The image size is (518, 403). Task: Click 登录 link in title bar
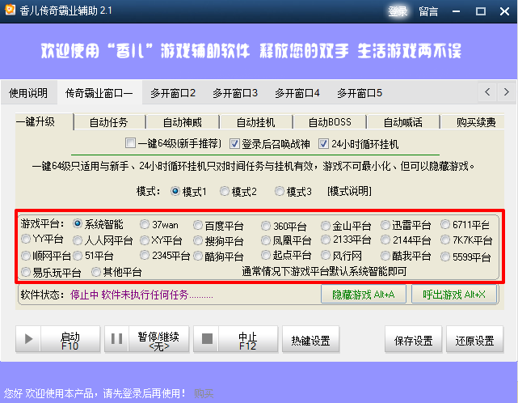tap(398, 11)
